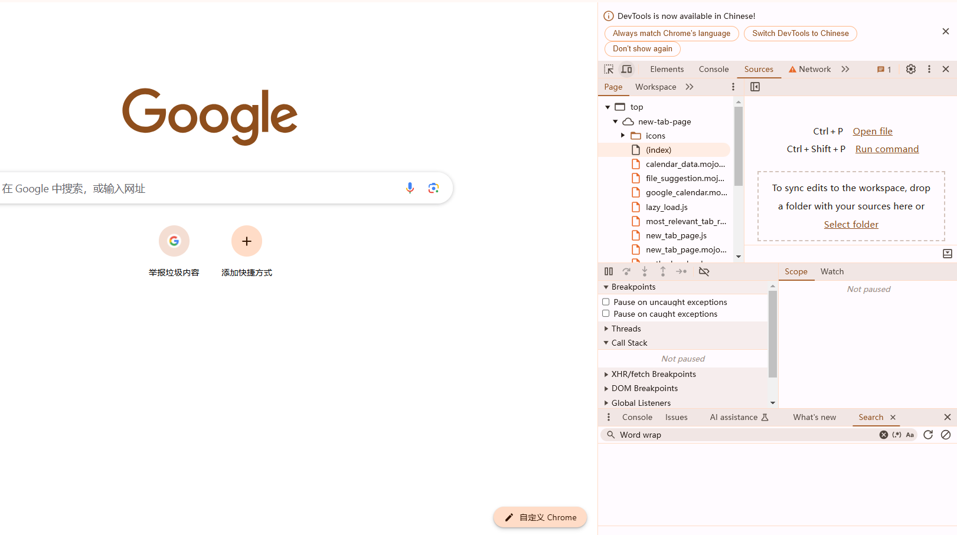Close the DevTools drawer
This screenshot has height=535, width=957.
click(x=948, y=417)
